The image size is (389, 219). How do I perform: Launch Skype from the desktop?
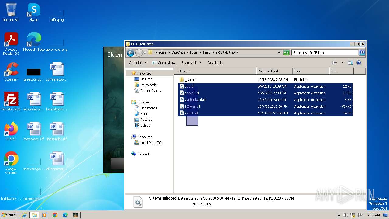coord(34,12)
